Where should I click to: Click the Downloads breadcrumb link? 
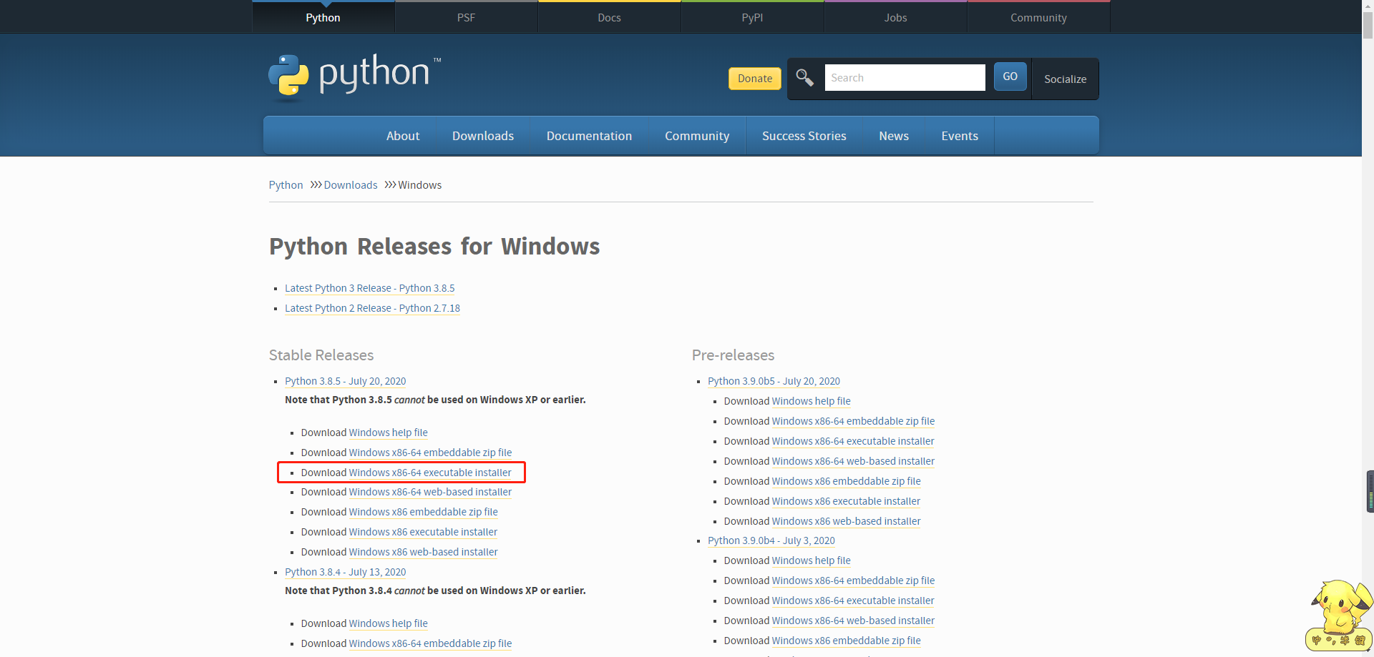[351, 184]
